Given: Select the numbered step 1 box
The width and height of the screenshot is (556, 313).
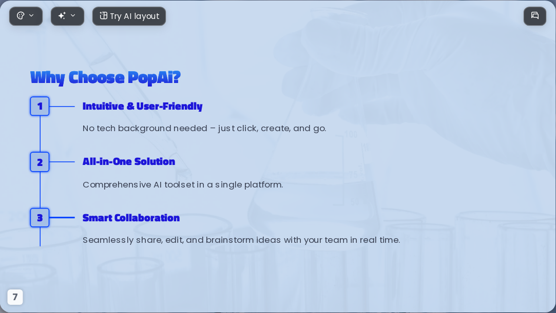Looking at the screenshot, I should click(x=40, y=106).
